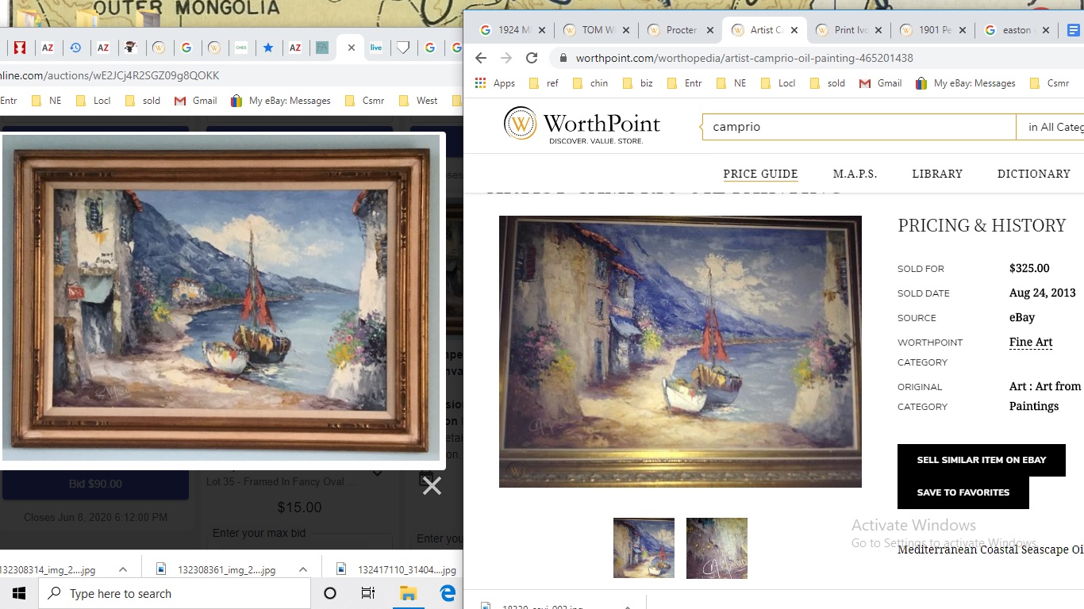Go forward in the WorthPoint browser window
This screenshot has width=1084, height=609.
point(506,58)
